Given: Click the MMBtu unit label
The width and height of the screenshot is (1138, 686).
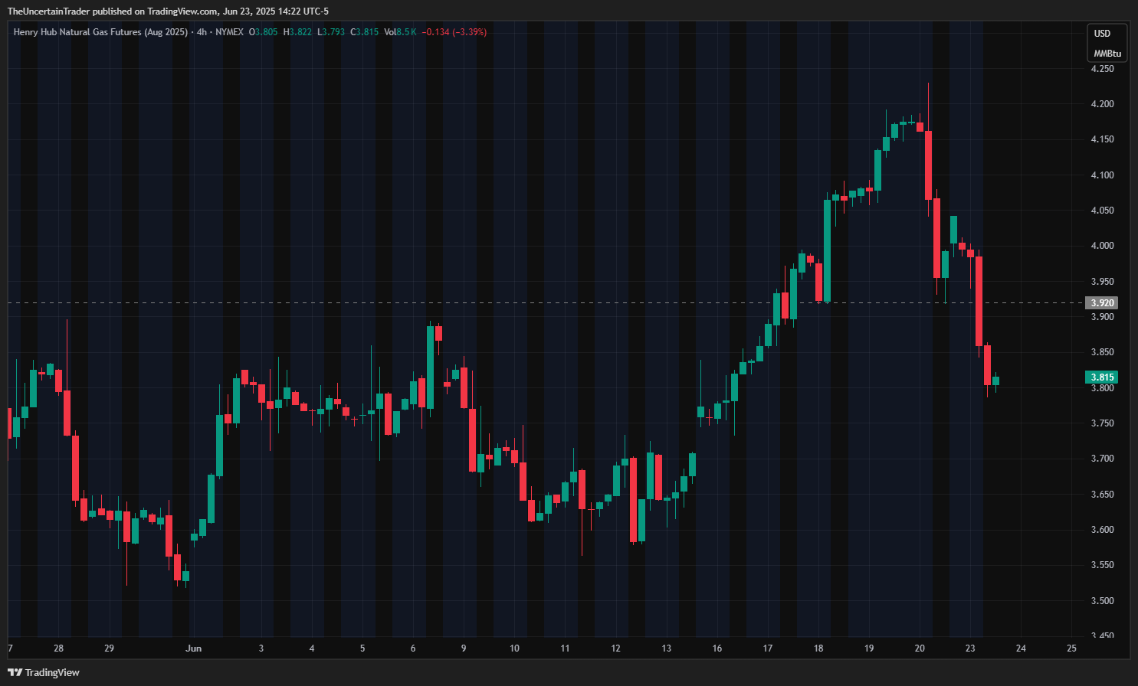Looking at the screenshot, I should click(x=1107, y=54).
